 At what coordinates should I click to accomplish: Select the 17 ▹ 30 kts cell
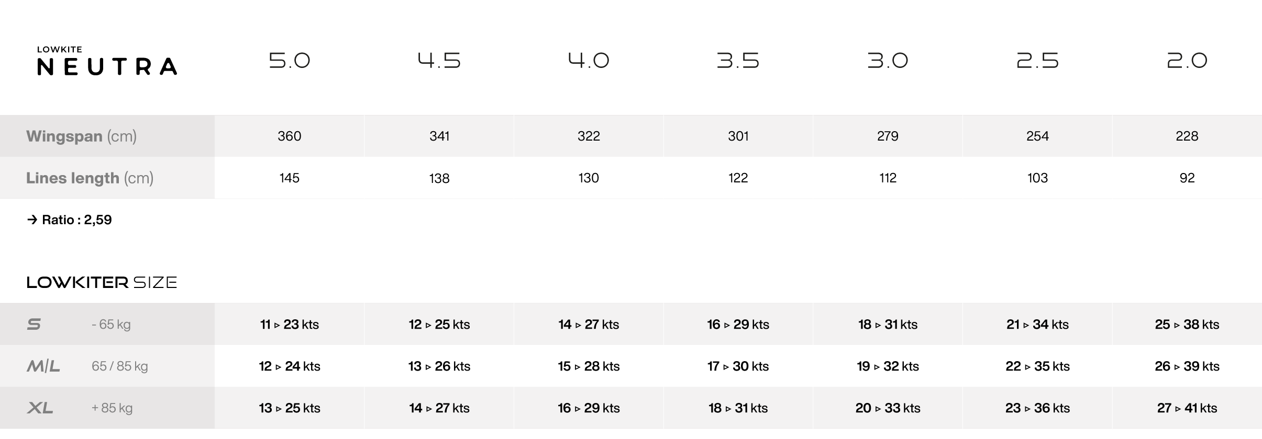(x=738, y=366)
